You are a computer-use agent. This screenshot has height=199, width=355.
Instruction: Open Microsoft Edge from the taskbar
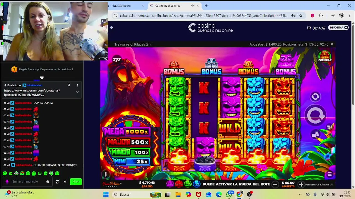click(219, 195)
